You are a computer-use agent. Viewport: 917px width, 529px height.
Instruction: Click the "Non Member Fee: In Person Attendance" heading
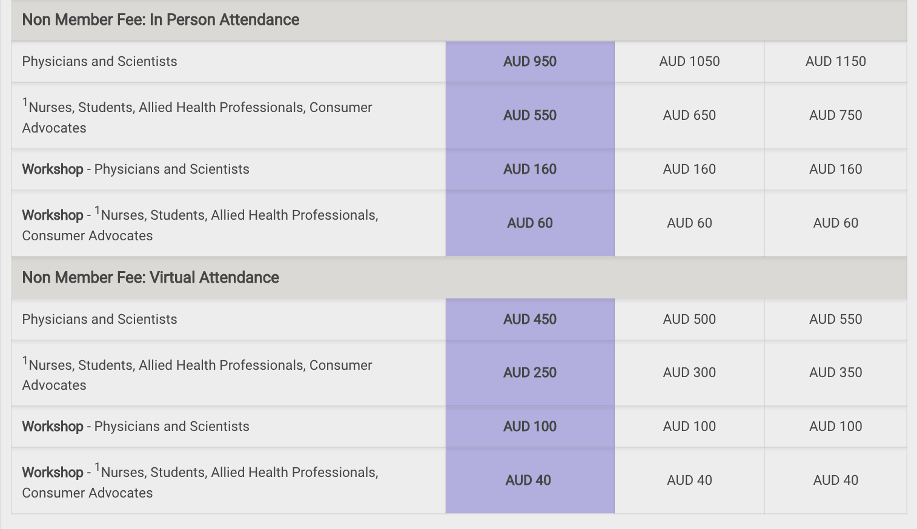[161, 20]
